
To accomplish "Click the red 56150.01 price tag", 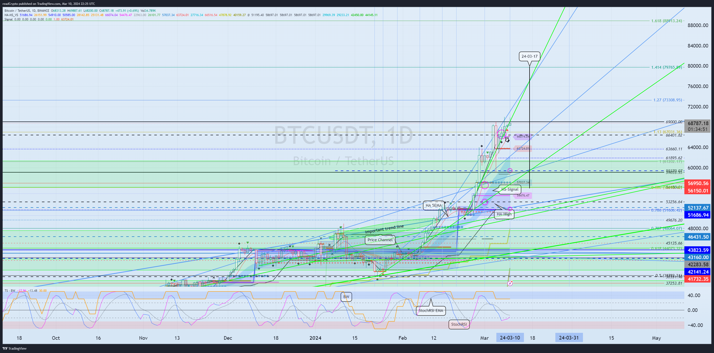I will [698, 190].
